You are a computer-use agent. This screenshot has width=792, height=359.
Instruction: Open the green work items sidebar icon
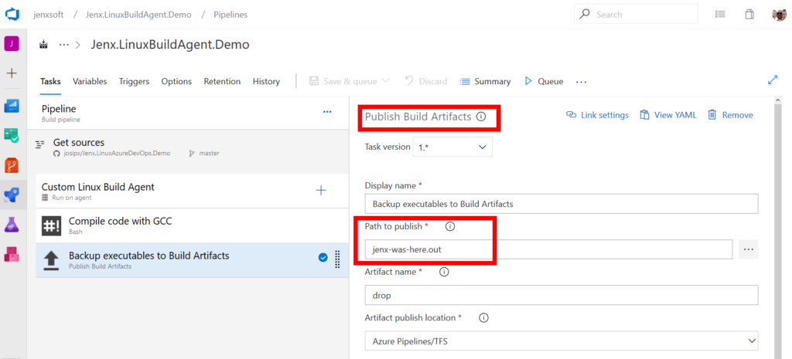tap(12, 135)
